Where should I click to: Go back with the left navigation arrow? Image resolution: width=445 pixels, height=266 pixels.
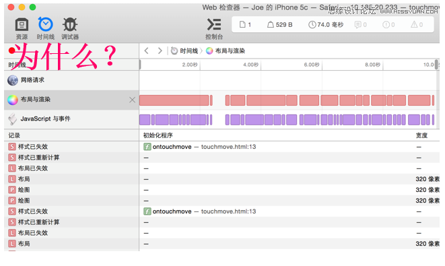coord(147,51)
